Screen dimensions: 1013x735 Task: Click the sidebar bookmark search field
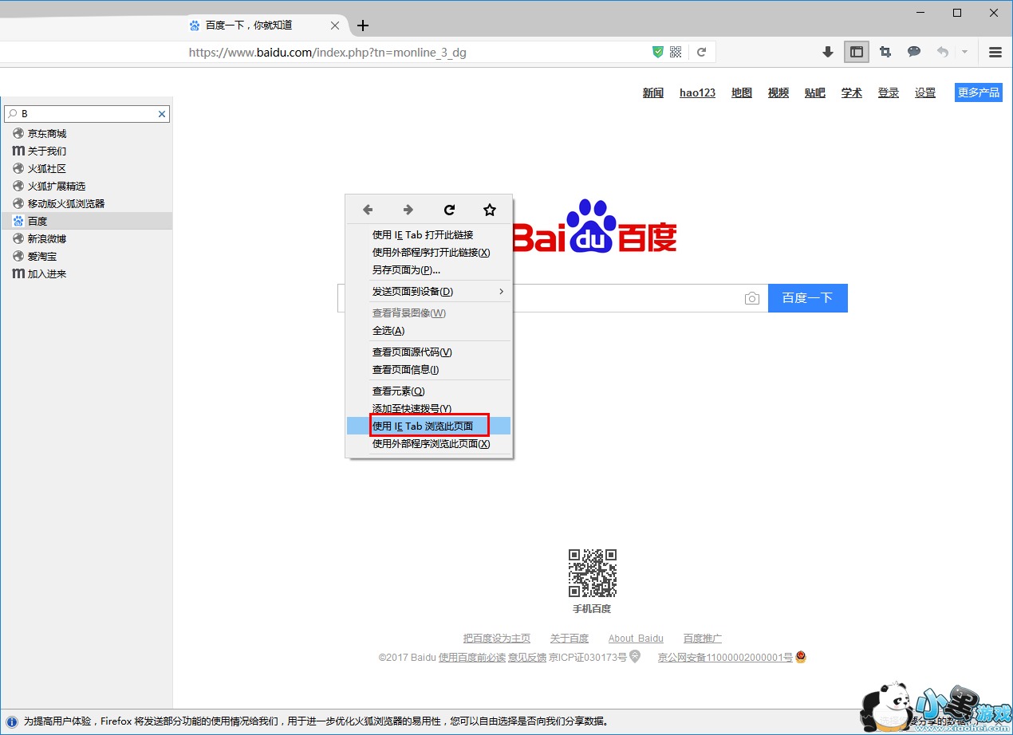point(87,114)
